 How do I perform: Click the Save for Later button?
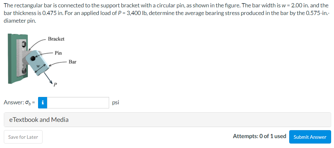point(23,137)
